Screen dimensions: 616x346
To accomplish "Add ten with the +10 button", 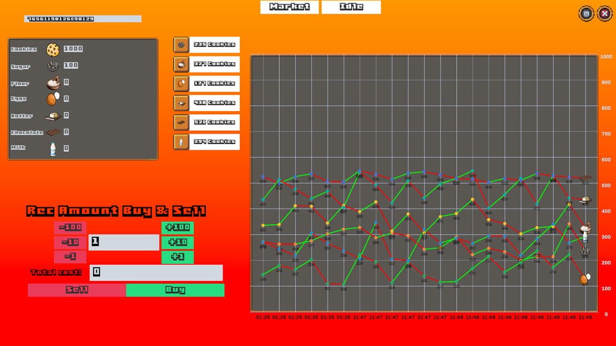I will click(x=178, y=242).
